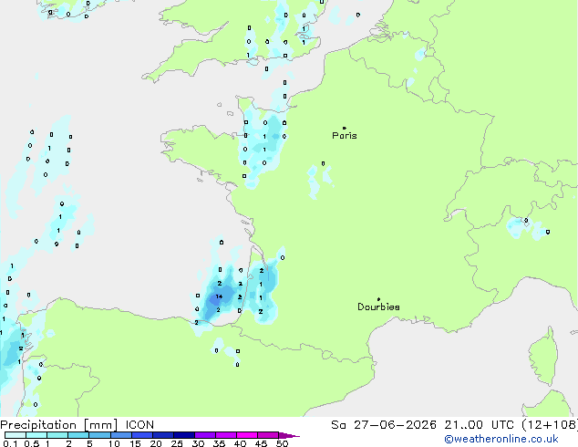Click the (12+108) forecast run text
The image size is (578, 447).
coord(550,425)
